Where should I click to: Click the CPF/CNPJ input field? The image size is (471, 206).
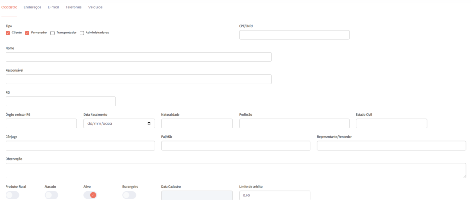coord(294,35)
